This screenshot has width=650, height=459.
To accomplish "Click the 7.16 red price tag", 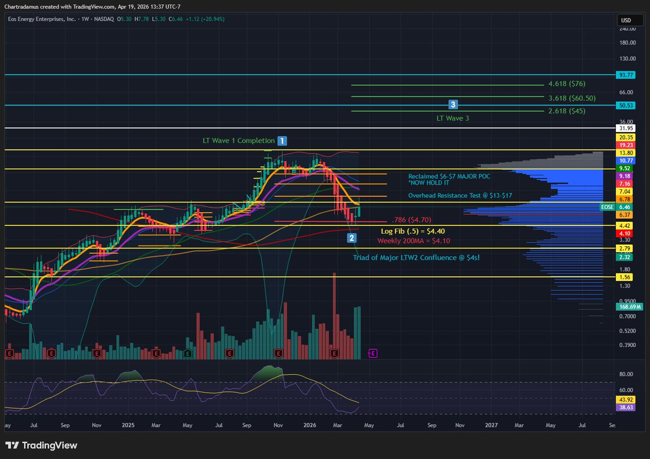I will pyautogui.click(x=625, y=184).
